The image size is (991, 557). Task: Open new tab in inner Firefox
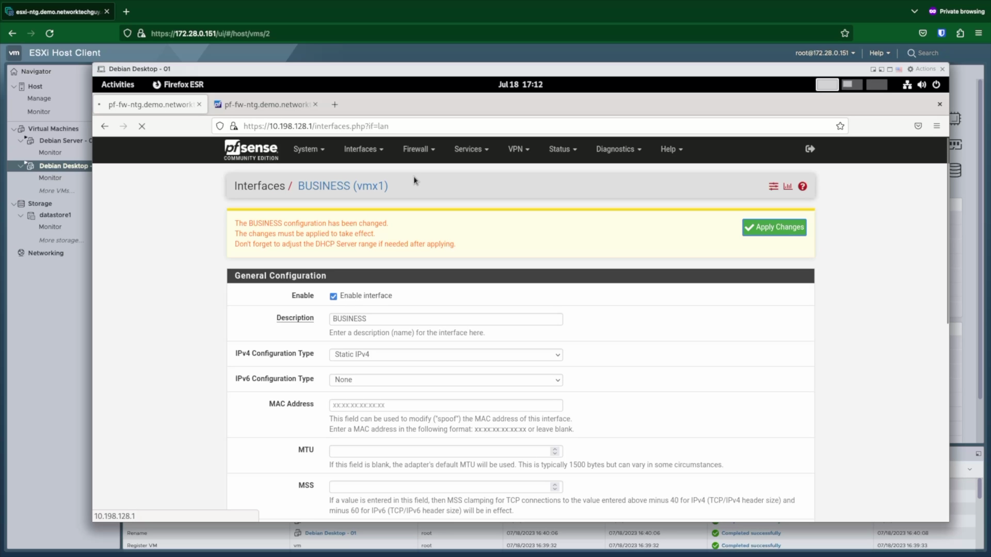point(335,105)
